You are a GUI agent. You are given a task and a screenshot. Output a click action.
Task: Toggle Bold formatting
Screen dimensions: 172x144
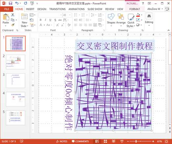(x=41, y=20)
